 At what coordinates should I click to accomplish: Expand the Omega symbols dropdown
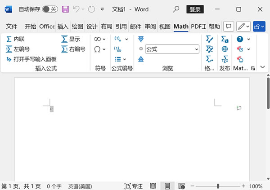[99, 49]
